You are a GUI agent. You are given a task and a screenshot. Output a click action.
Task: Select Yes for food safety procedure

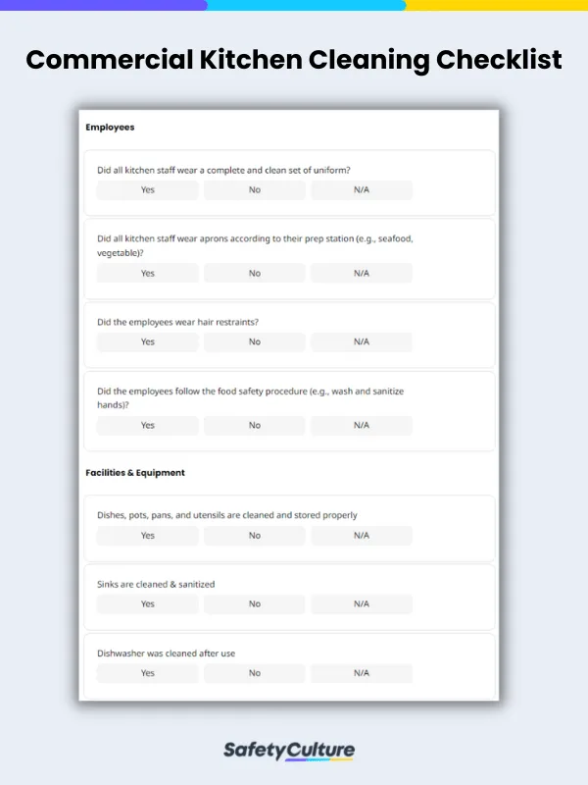pos(148,425)
